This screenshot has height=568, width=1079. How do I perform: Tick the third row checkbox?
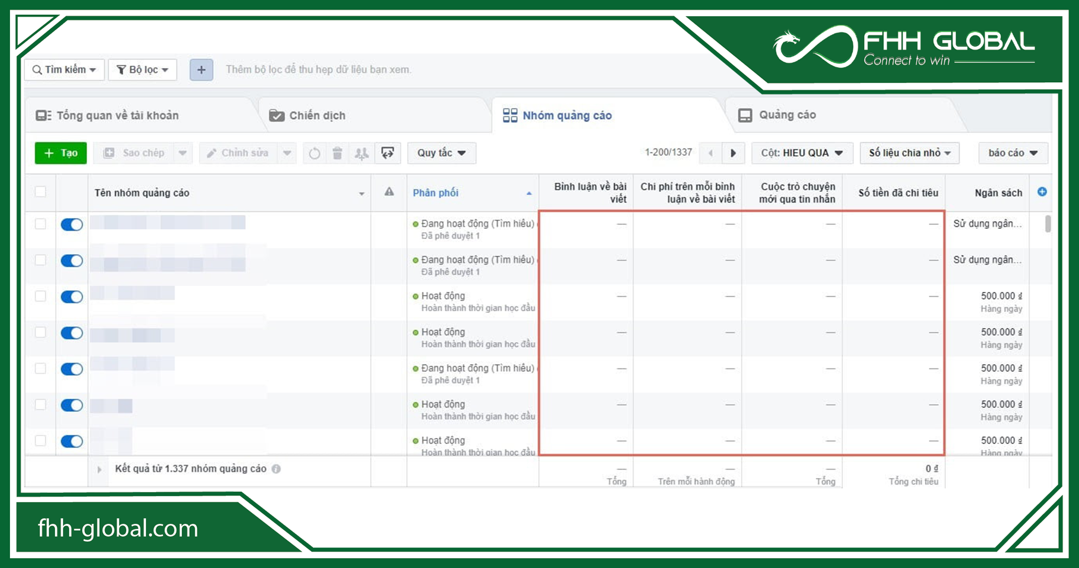point(40,296)
